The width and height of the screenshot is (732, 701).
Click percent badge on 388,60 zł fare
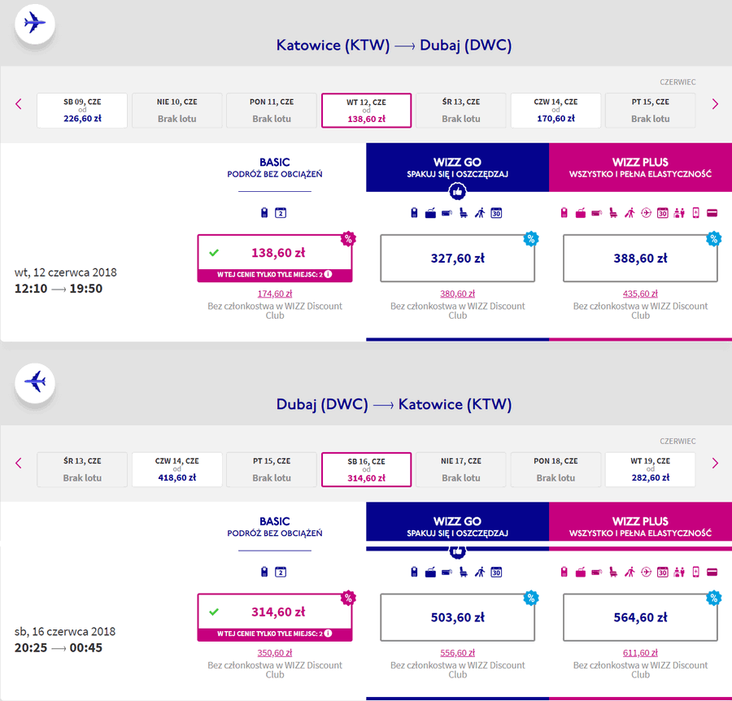pos(713,238)
